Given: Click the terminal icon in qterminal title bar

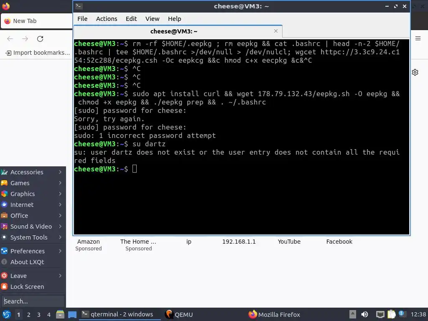Looking at the screenshot, I should (79, 6).
